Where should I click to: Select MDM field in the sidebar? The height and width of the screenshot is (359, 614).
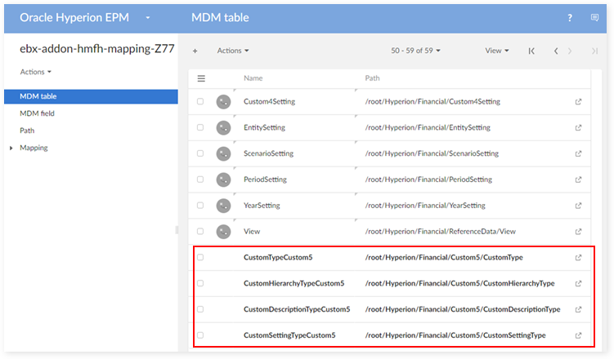point(38,113)
